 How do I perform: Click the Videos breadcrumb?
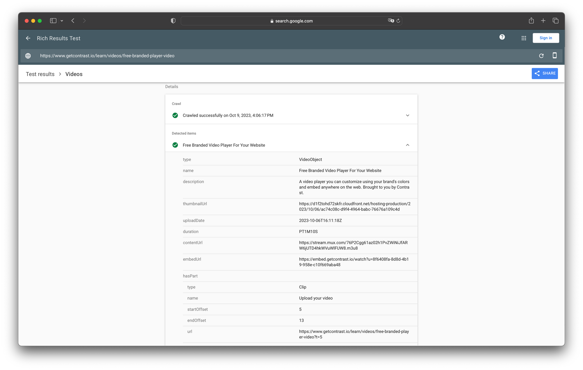coord(74,74)
